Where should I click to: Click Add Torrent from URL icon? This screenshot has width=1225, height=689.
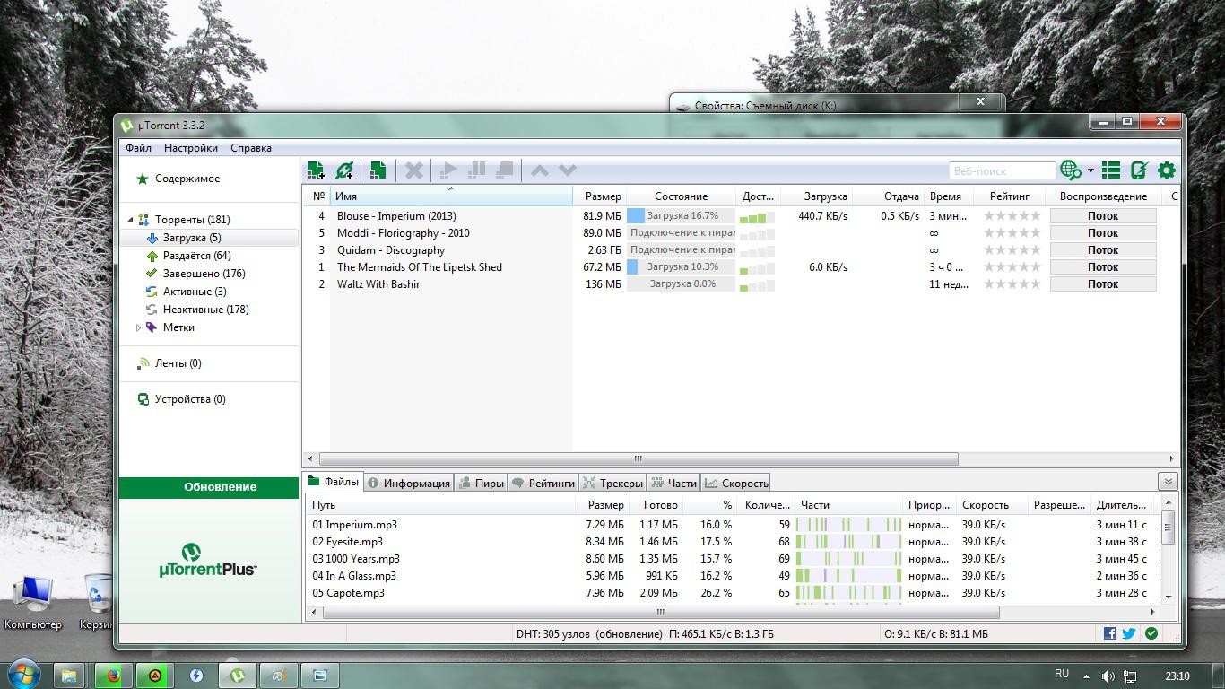(343, 170)
